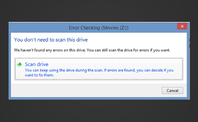198x122 pixels.
Task: Click the empty space inside the Scan drive box
Action: pyautogui.click(x=114, y=64)
